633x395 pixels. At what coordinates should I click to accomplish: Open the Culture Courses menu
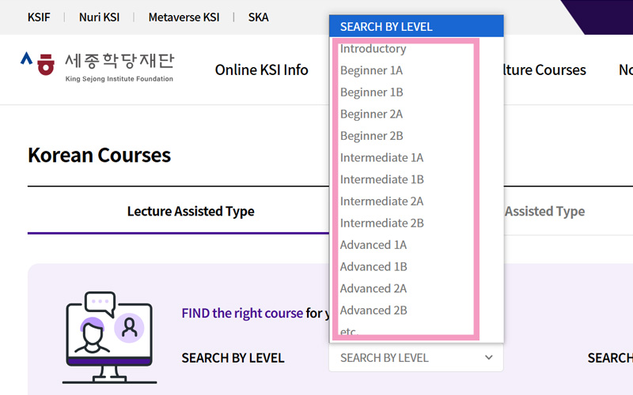click(x=545, y=70)
